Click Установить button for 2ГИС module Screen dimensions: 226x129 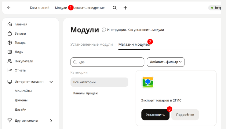[155, 115]
